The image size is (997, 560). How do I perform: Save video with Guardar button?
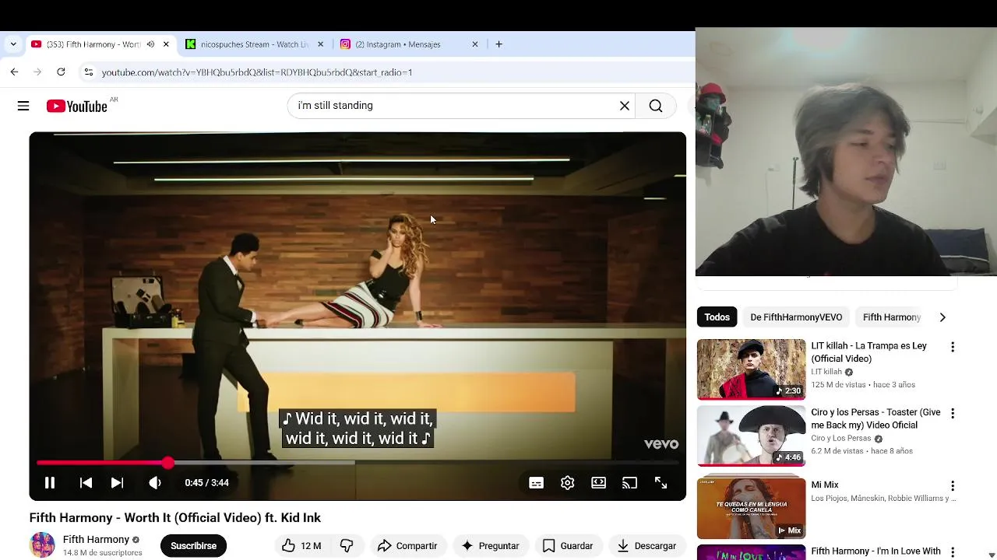[x=568, y=546]
